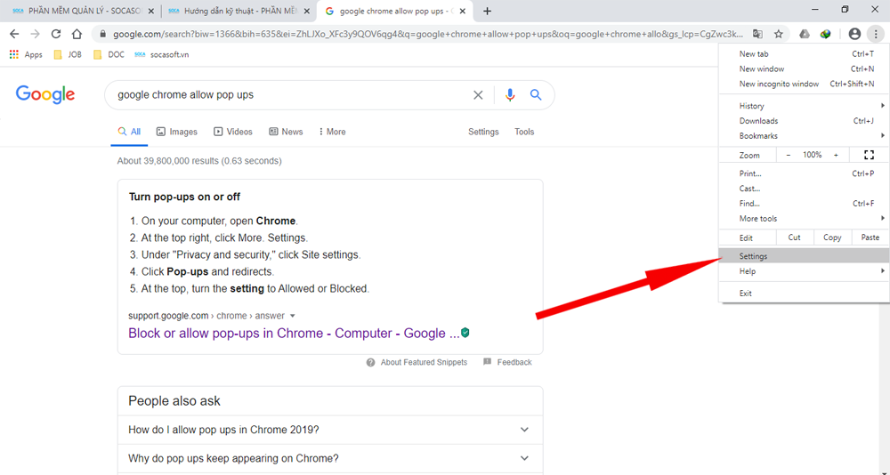Choose New window from Chrome menu

click(805, 68)
